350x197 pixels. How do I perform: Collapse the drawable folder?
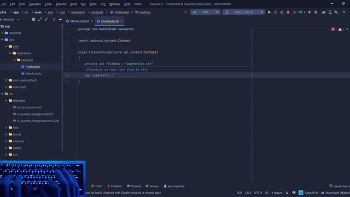6,101
